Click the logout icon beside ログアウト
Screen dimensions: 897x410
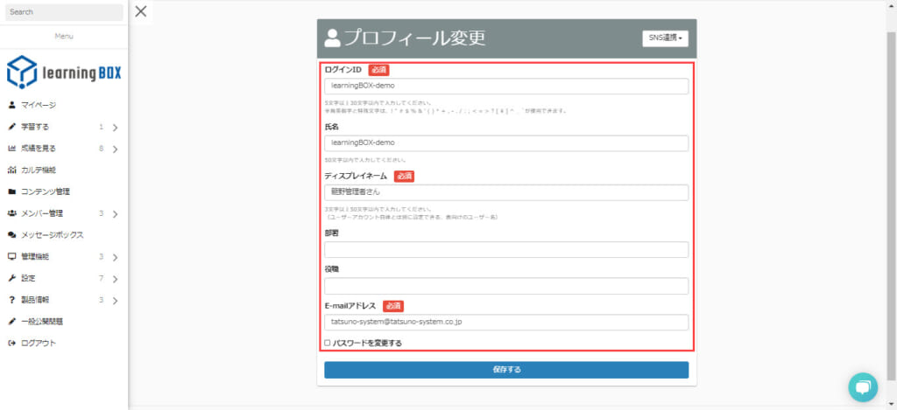(11, 343)
